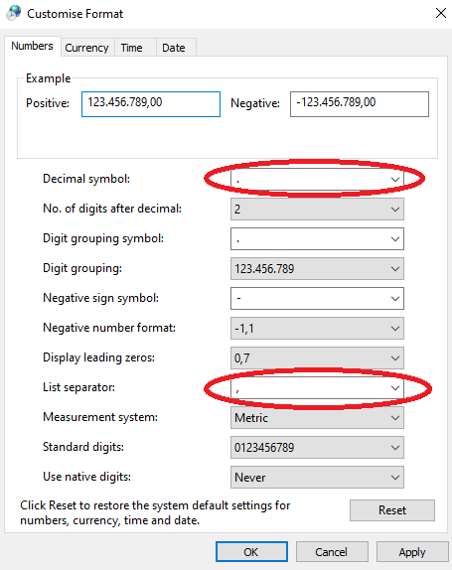Expand the Decimal symbol dropdown arrow
This screenshot has height=570, width=452.
(395, 179)
